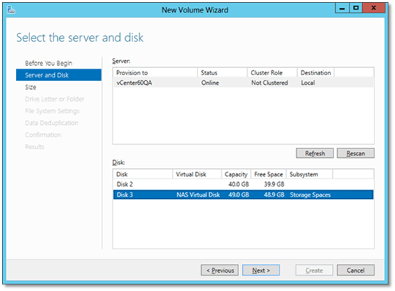Refresh the server list

pyautogui.click(x=315, y=154)
